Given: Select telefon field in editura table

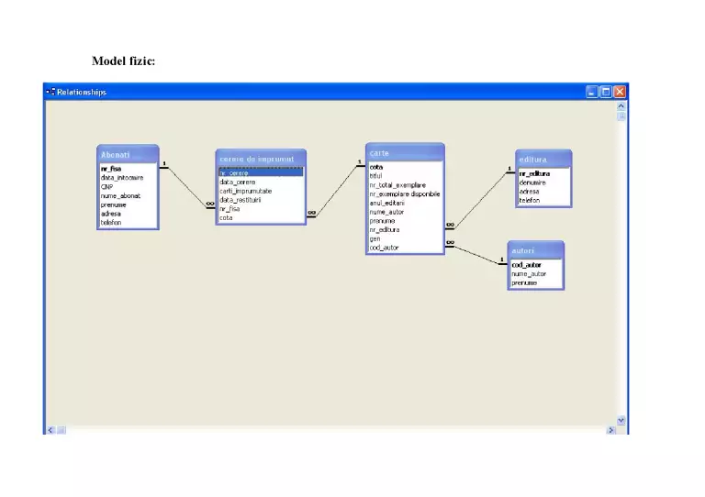Looking at the screenshot, I should point(543,201).
